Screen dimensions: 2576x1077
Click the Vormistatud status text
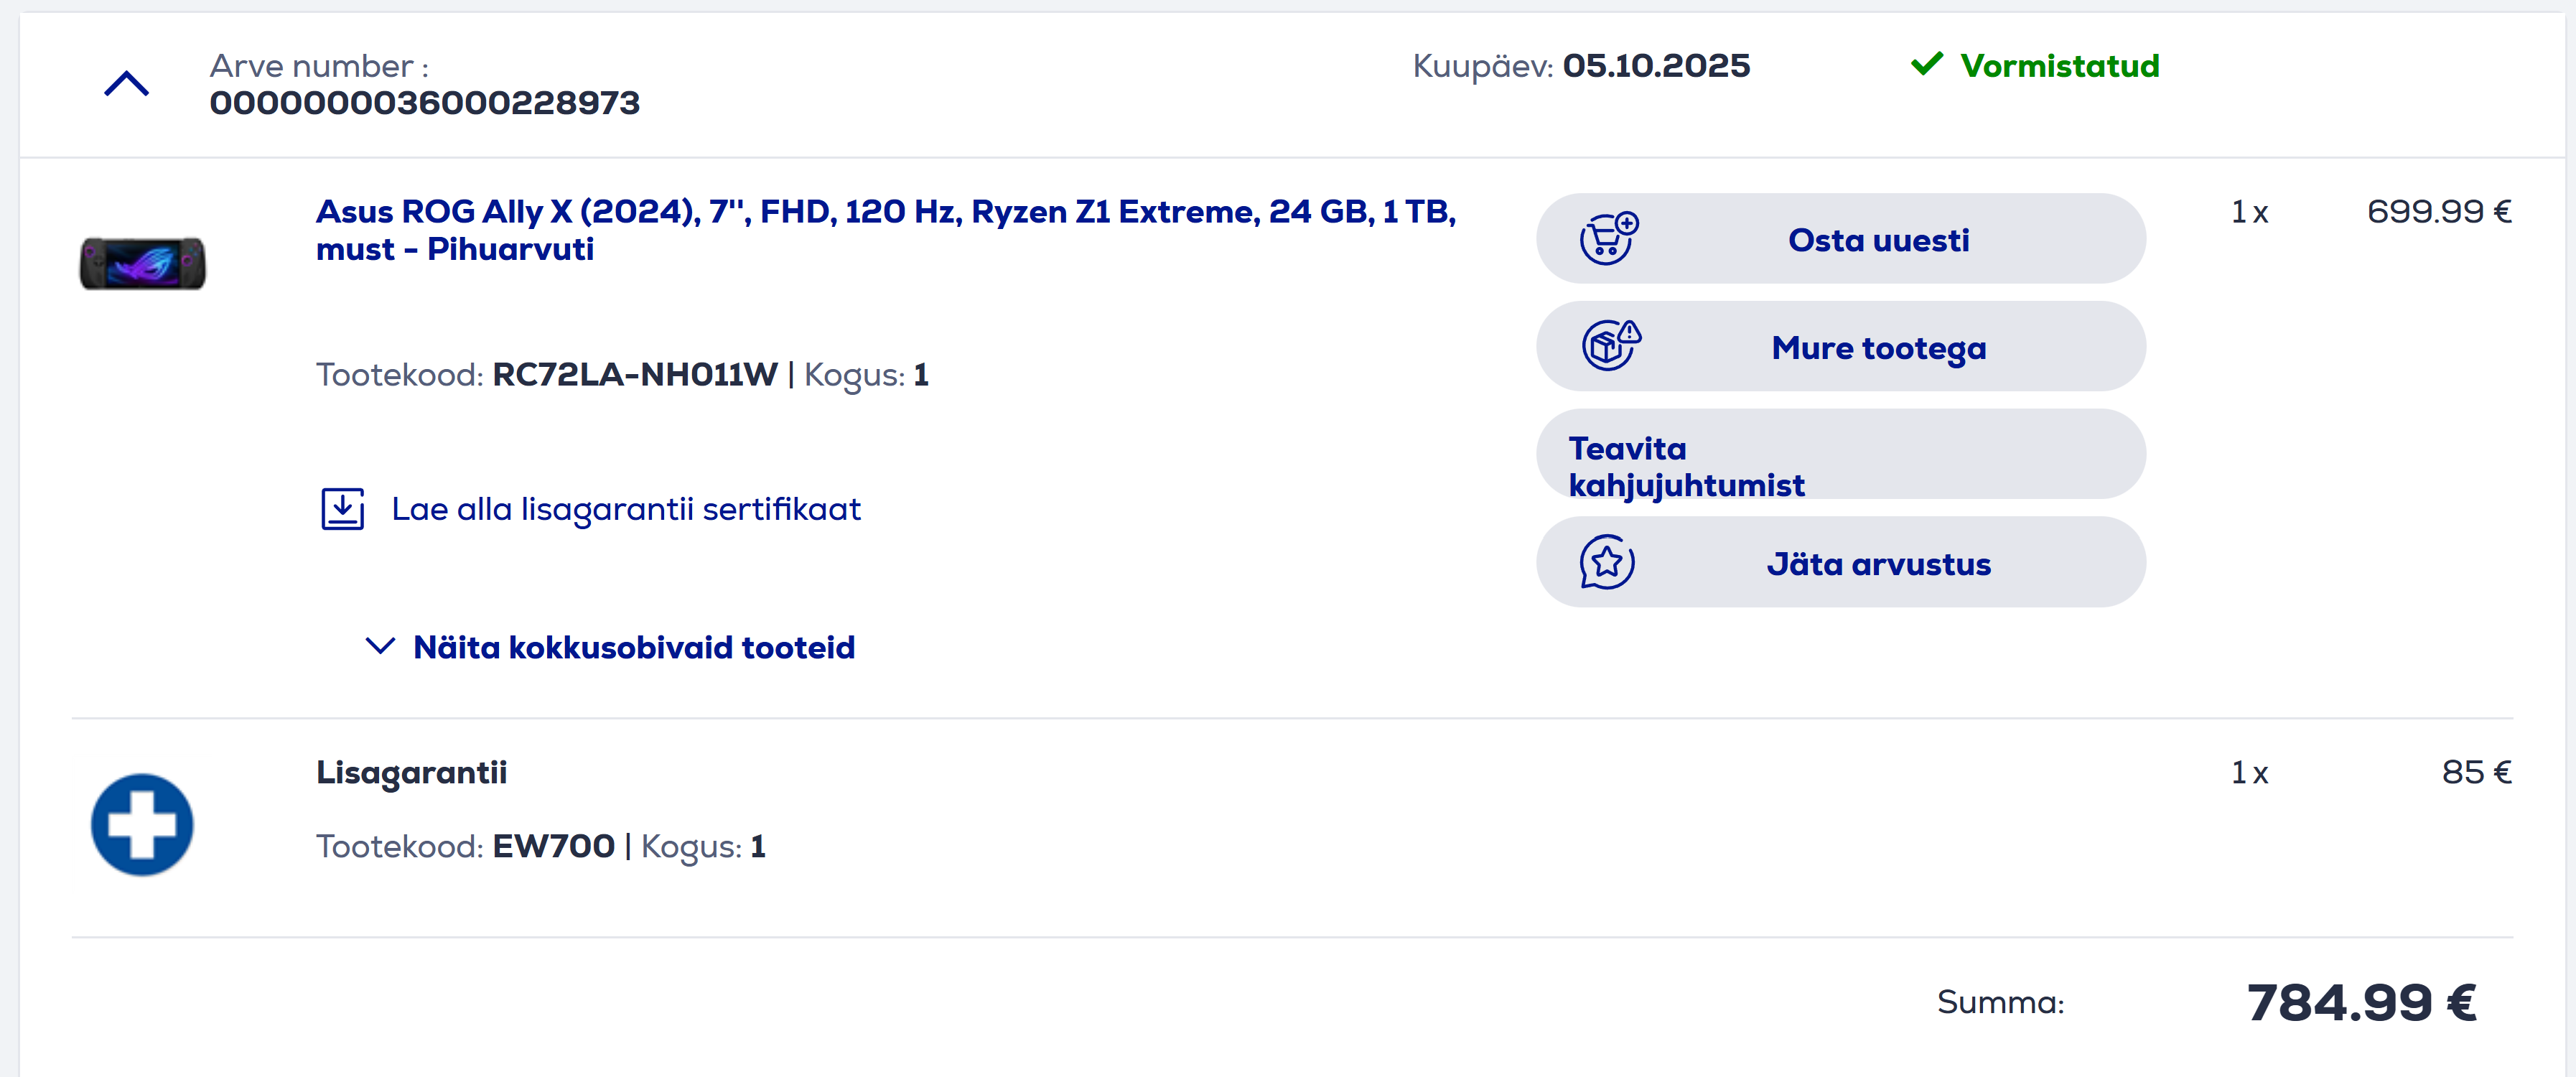click(2059, 66)
